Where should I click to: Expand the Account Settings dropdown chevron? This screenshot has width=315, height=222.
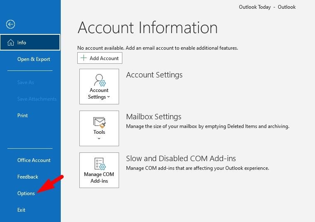[108, 97]
